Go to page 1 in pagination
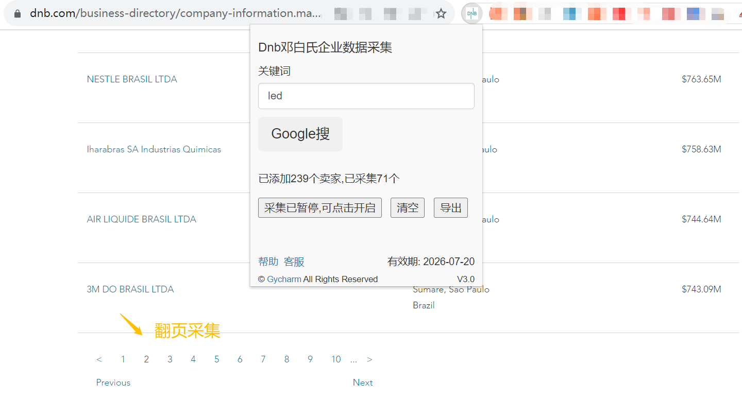Viewport: 742px width, 400px height. (x=123, y=359)
